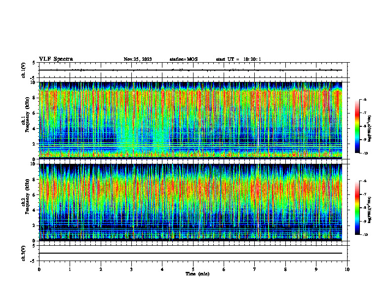Click the "station=MOS" header label

(184, 59)
